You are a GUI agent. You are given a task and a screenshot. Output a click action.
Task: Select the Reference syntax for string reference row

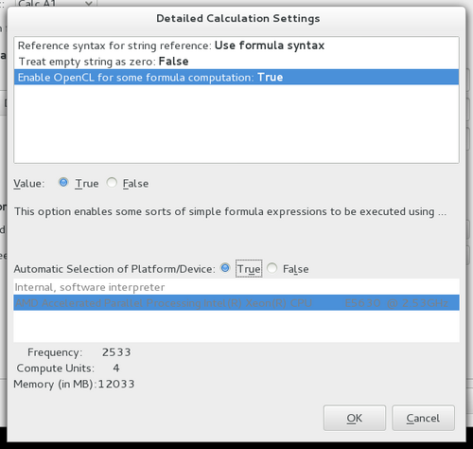pyautogui.click(x=236, y=45)
